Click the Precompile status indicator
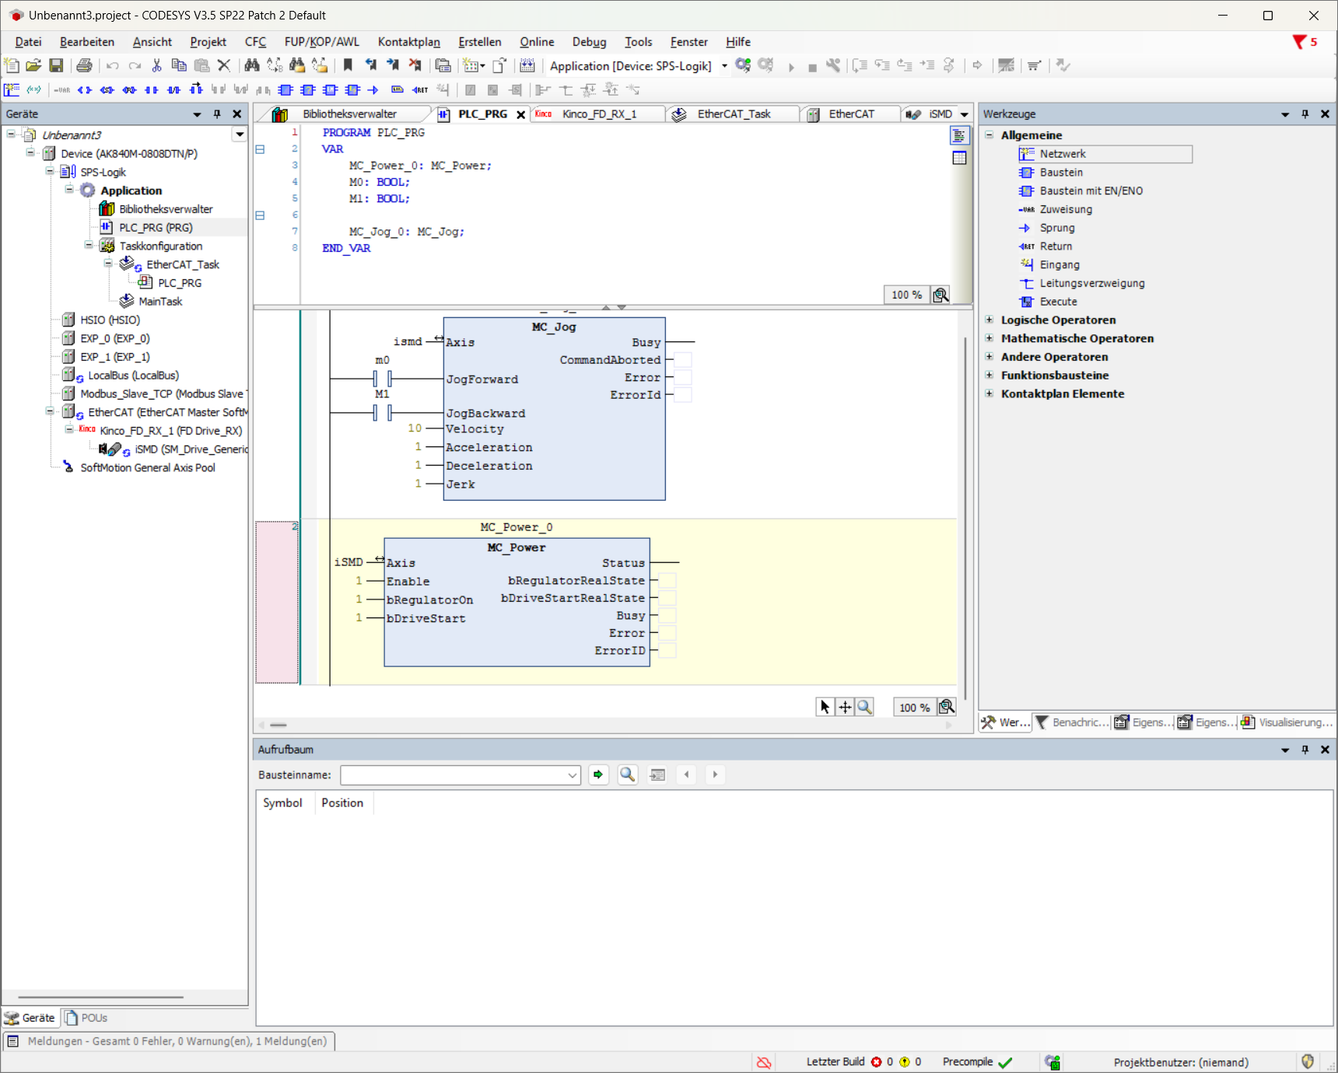This screenshot has height=1073, width=1338. (x=977, y=1062)
